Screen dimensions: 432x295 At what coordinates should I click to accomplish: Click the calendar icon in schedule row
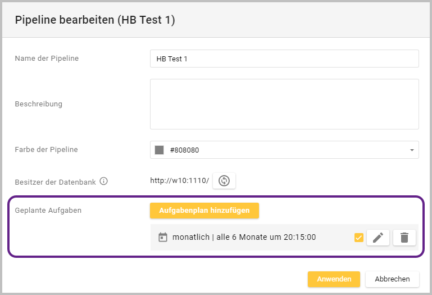pos(163,238)
